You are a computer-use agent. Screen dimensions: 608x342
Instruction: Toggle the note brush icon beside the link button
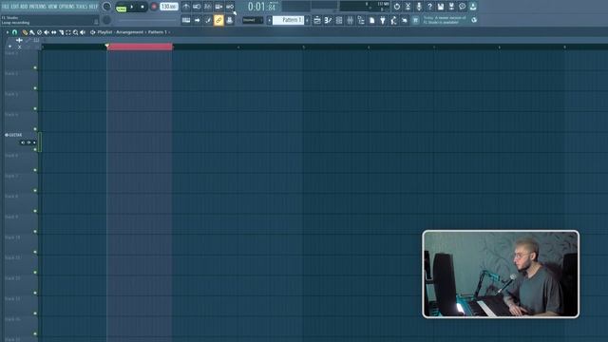[208, 20]
